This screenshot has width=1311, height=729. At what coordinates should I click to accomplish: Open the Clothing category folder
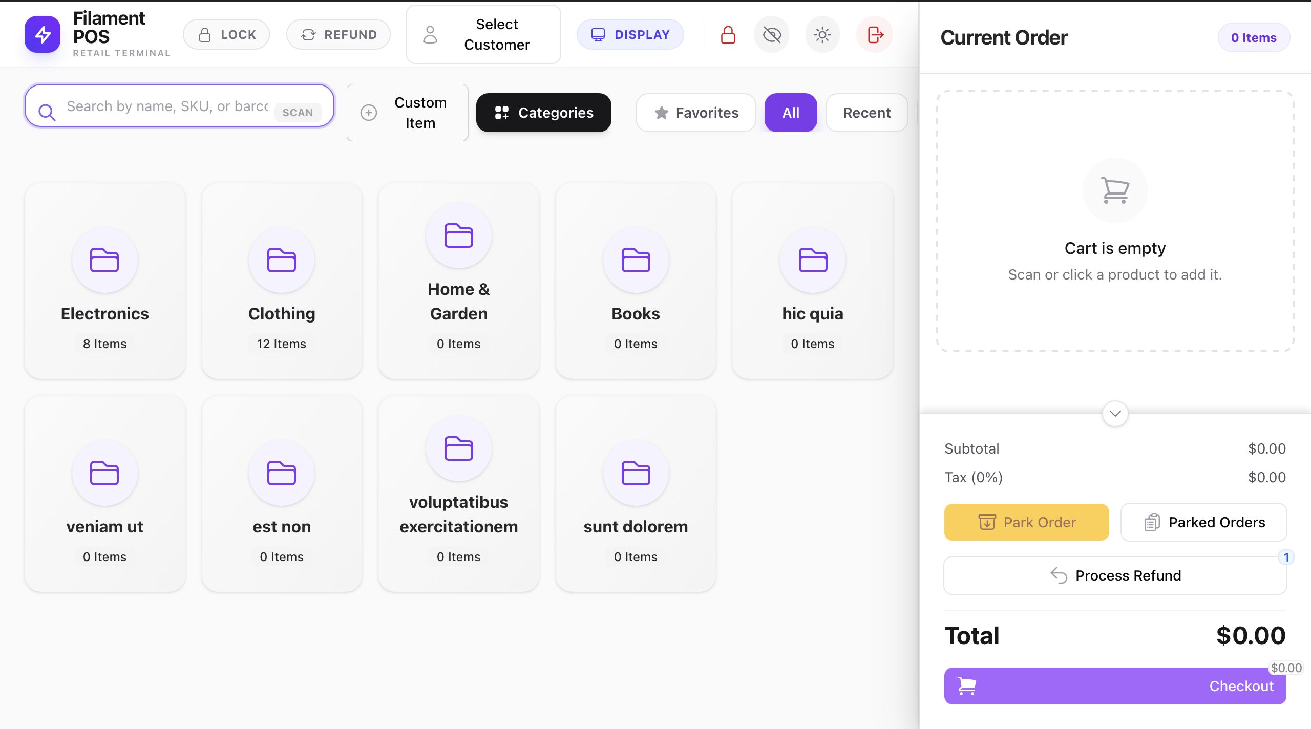[282, 281]
